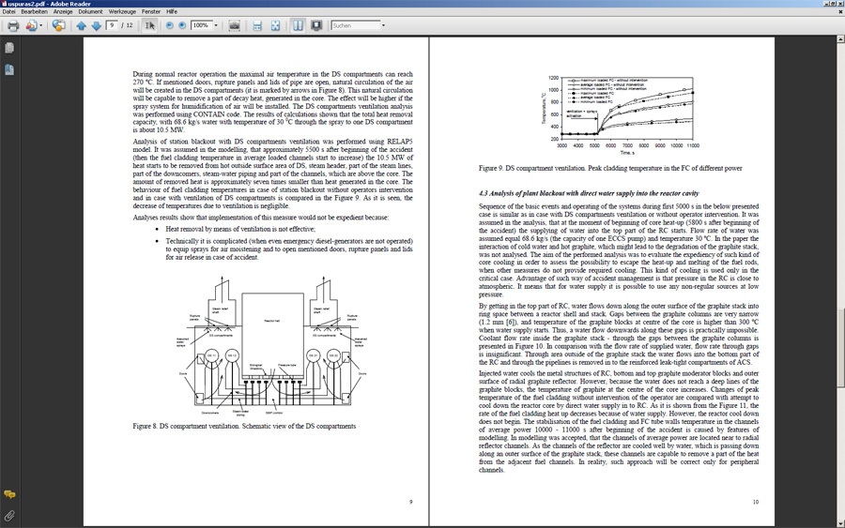Fit page width with scrolling icon
This screenshot has width=845, height=528.
click(x=257, y=25)
